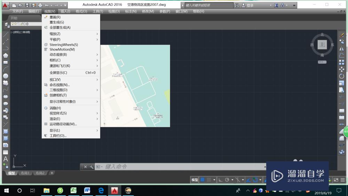The width and height of the screenshot is (348, 196).
Task: Click the 登录 sign-in button
Action: [250, 6]
